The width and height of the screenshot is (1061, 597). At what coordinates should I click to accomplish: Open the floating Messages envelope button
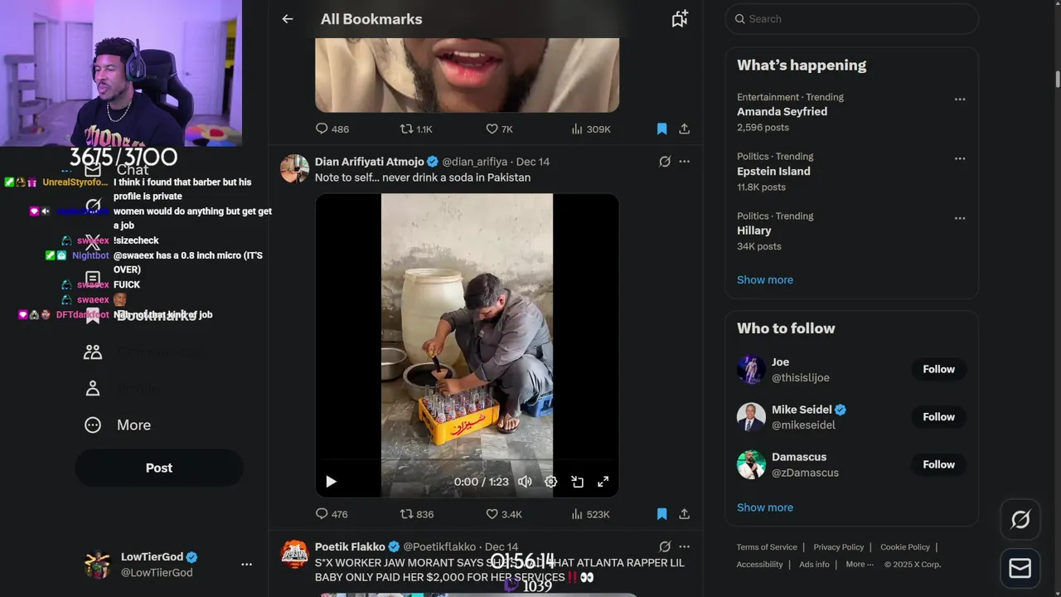pyautogui.click(x=1020, y=568)
